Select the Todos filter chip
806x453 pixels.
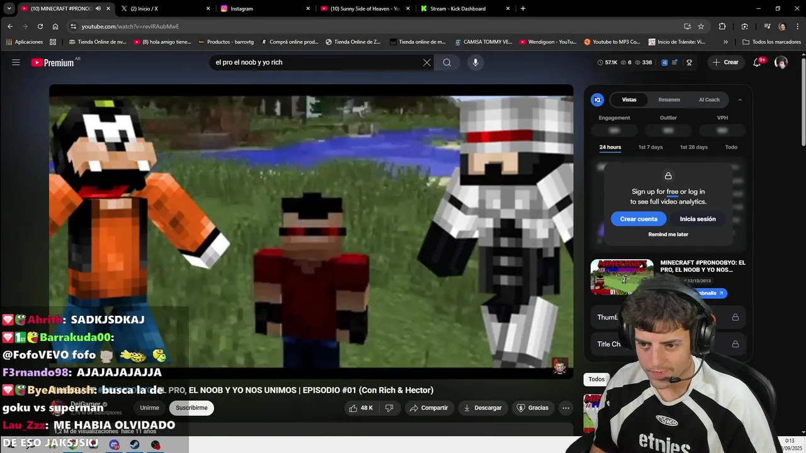(596, 379)
